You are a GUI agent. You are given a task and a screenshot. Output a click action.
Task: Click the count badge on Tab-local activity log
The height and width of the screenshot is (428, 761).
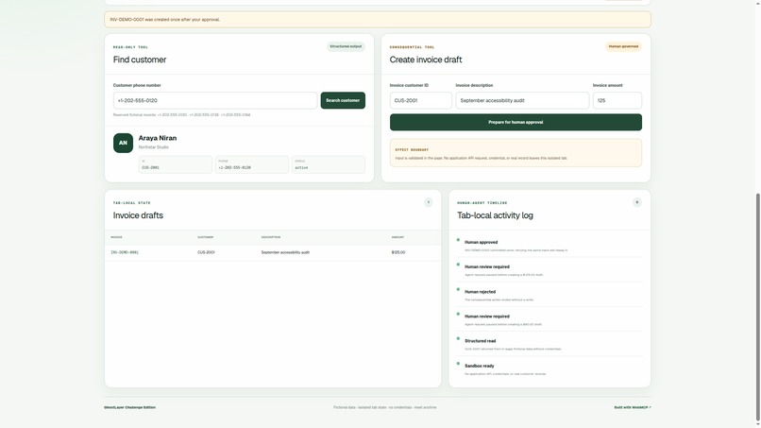(636, 202)
